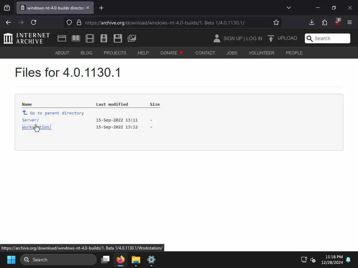Open the clock showing 11:18 PM
The height and width of the screenshot is (268, 358).
332,260
